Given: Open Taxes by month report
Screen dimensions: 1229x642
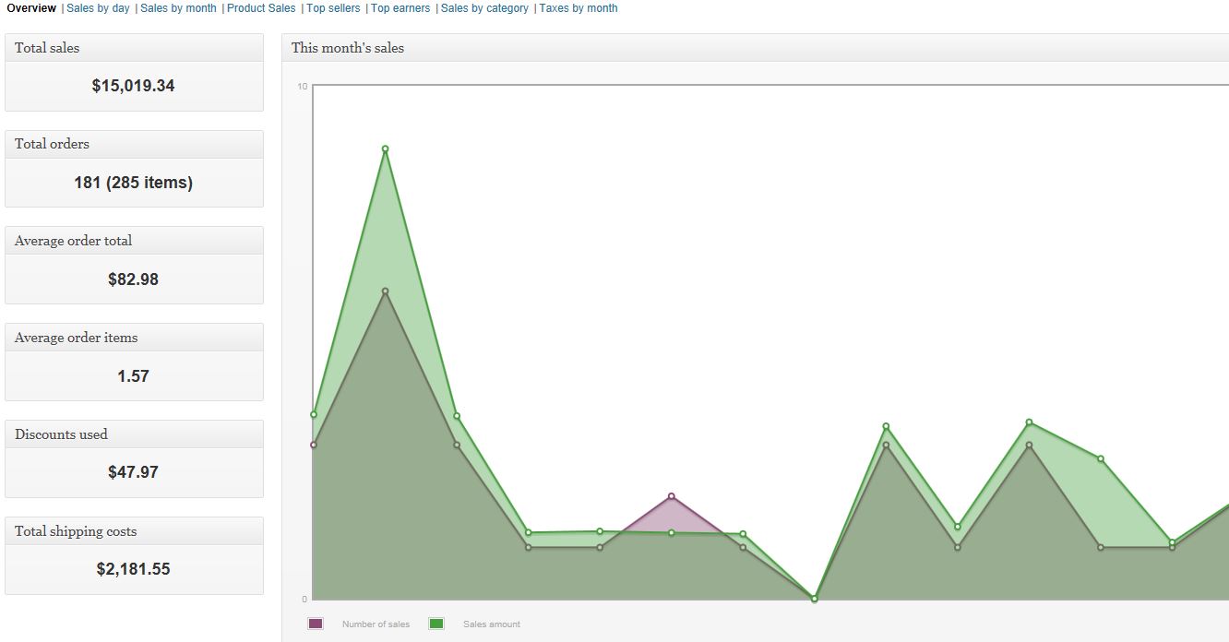Looking at the screenshot, I should click(x=579, y=8).
